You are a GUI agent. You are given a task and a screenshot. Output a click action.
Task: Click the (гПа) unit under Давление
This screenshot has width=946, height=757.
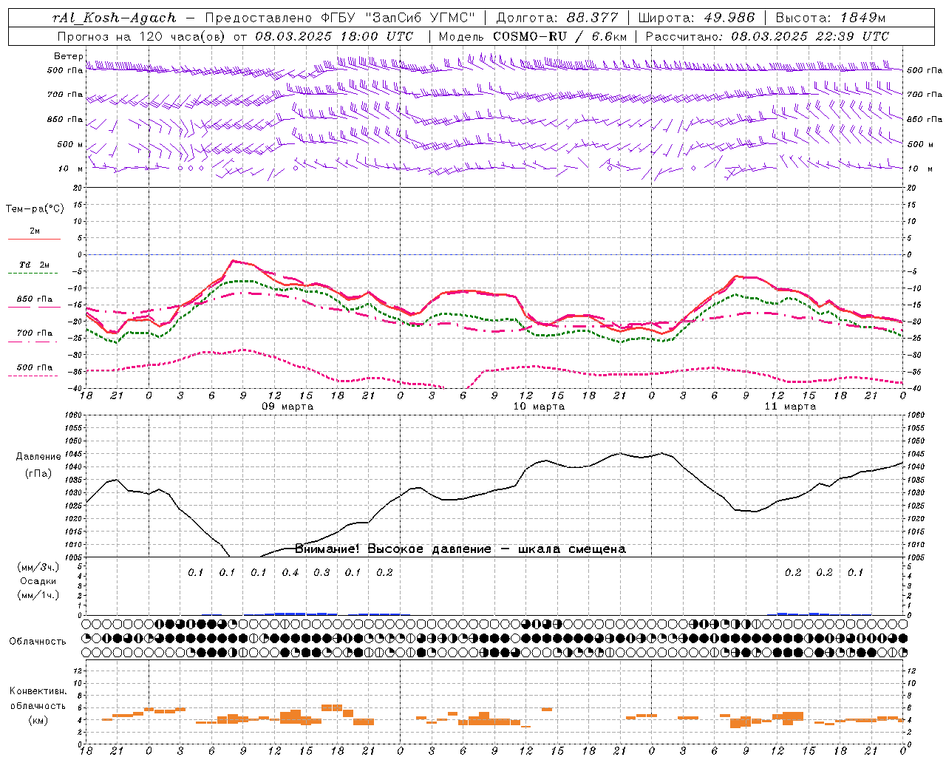[x=38, y=474]
